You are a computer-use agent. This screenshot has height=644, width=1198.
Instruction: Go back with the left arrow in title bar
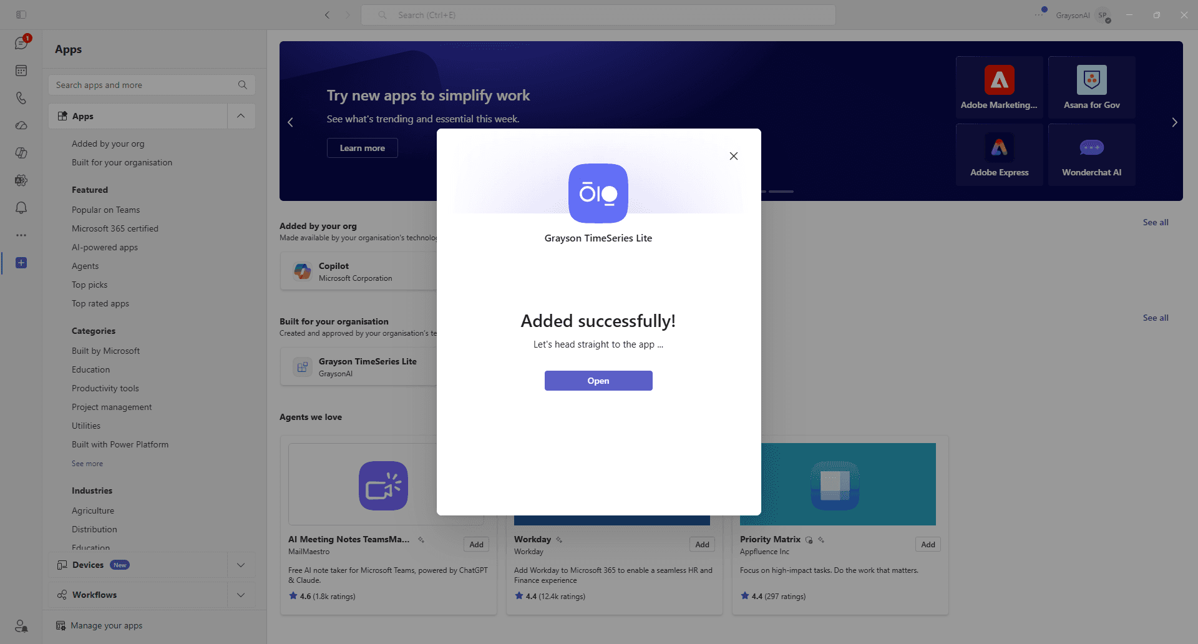click(x=327, y=15)
